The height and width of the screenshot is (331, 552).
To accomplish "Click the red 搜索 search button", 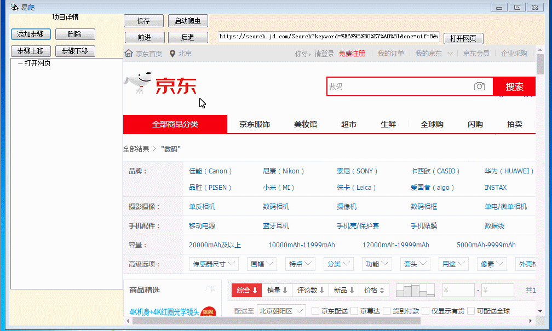I will [x=514, y=86].
